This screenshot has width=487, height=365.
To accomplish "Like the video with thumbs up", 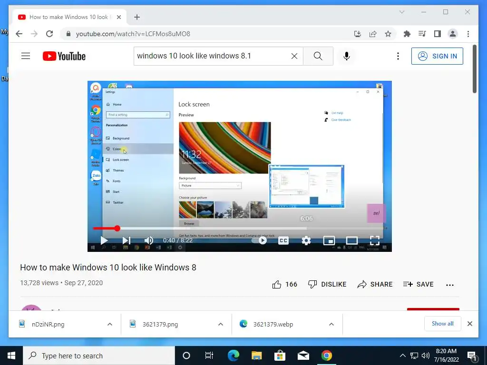I will (284, 284).
